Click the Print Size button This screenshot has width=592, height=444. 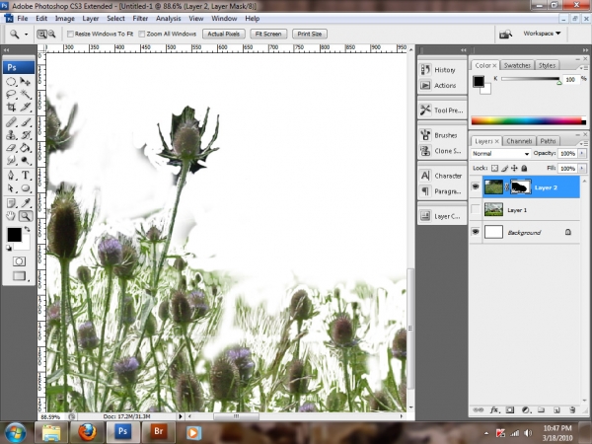tap(309, 34)
